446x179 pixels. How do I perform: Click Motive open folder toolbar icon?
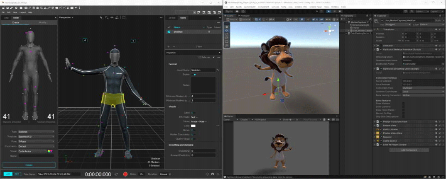pyautogui.click(x=3, y=7)
